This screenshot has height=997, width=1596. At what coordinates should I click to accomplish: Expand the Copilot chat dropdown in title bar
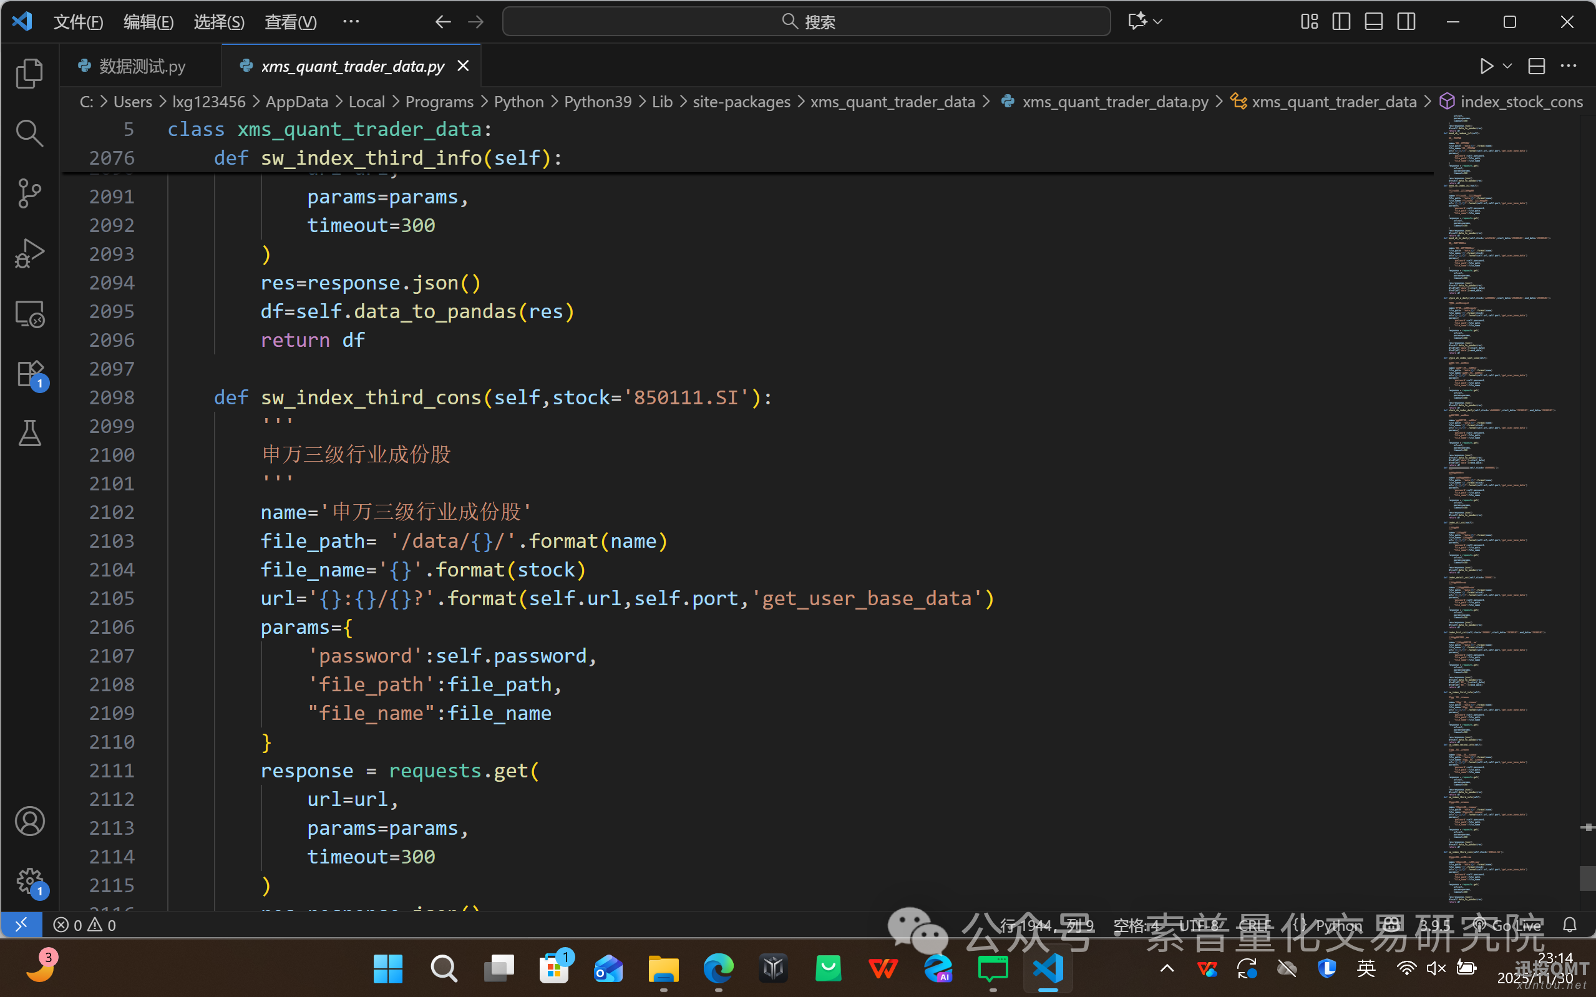[1157, 22]
